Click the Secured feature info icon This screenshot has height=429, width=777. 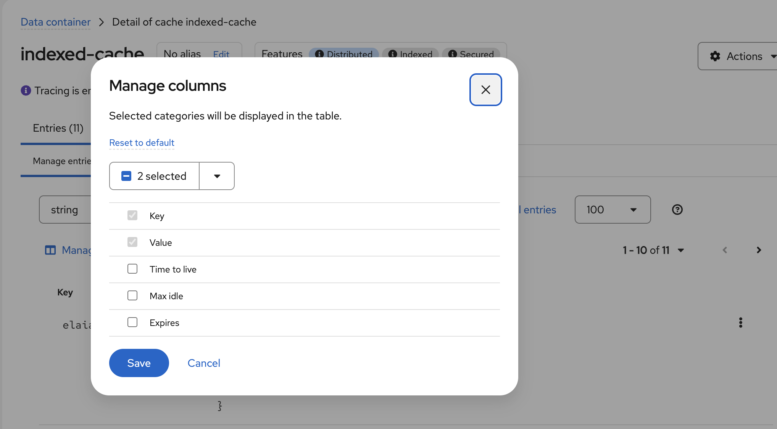(x=452, y=54)
